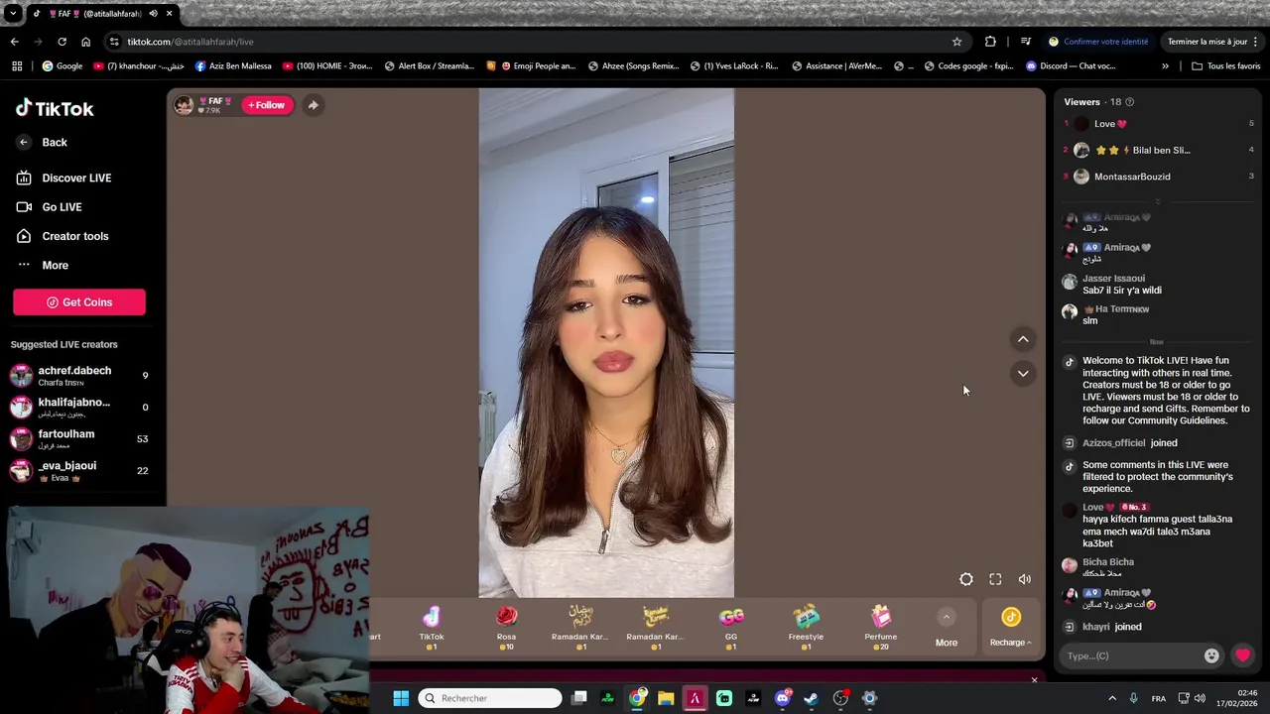Image resolution: width=1270 pixels, height=714 pixels.
Task: Send the TikTok gift
Action: (x=432, y=628)
